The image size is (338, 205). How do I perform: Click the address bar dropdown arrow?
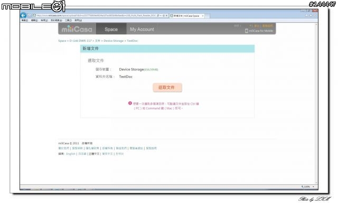click(x=161, y=15)
